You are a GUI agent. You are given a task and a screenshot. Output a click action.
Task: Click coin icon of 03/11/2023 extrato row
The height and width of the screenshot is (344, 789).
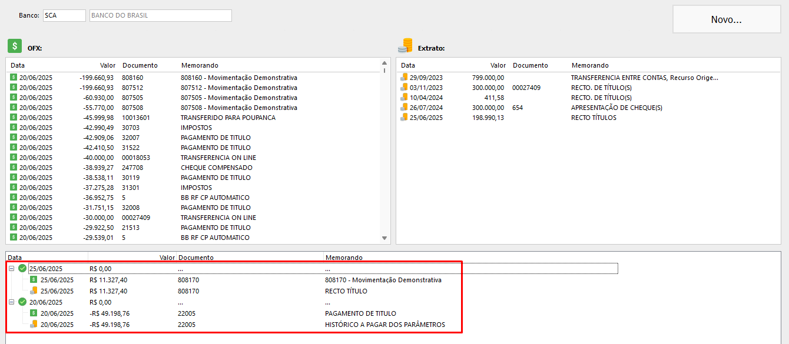(404, 88)
